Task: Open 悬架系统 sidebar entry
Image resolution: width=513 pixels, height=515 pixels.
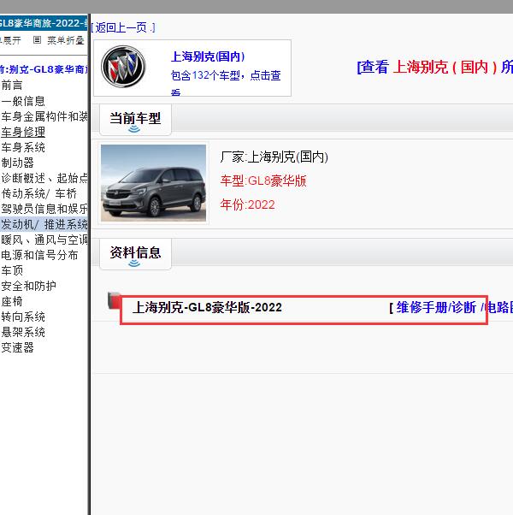Action: [23, 333]
